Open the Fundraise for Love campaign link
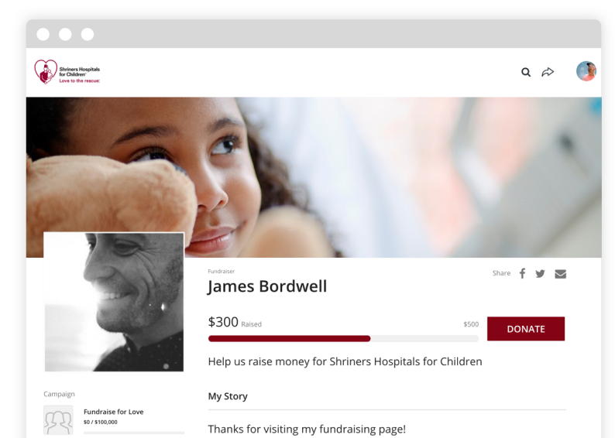The image size is (615, 438). click(x=113, y=412)
